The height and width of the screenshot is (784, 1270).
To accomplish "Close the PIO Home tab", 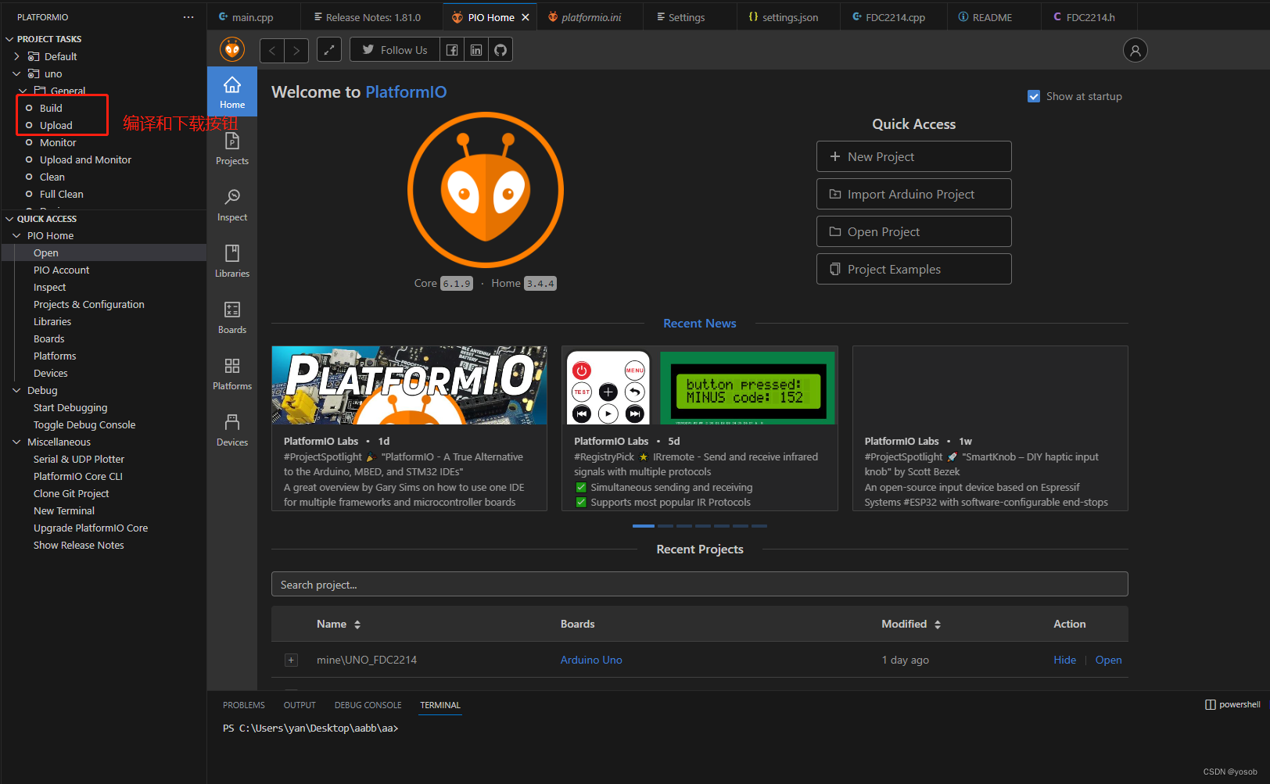I will pos(526,17).
